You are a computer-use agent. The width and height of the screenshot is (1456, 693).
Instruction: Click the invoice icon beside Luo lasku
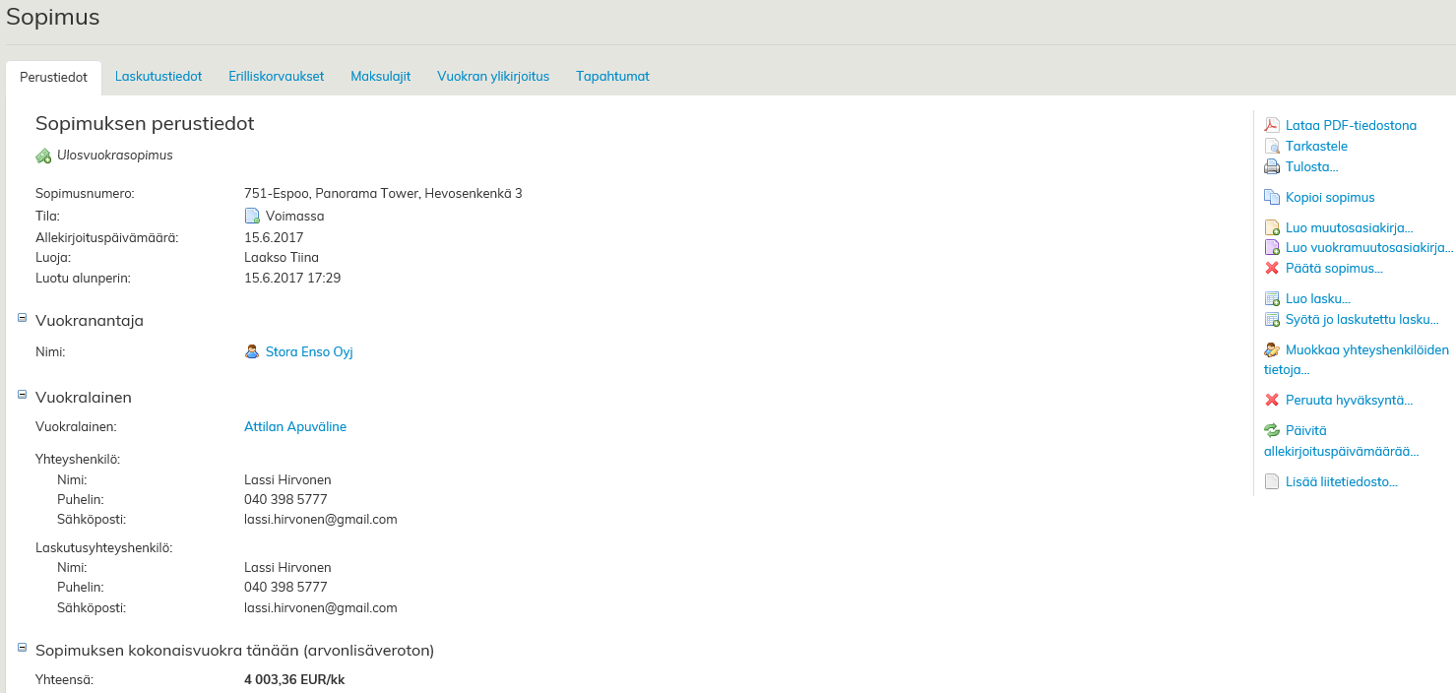pos(1272,298)
